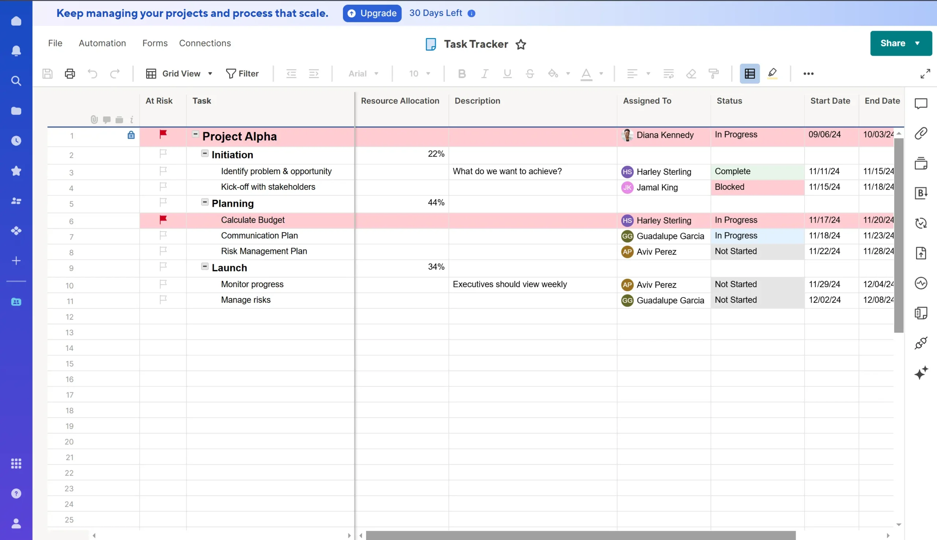The height and width of the screenshot is (540, 937).
Task: Open the File menu
Action: (55, 43)
